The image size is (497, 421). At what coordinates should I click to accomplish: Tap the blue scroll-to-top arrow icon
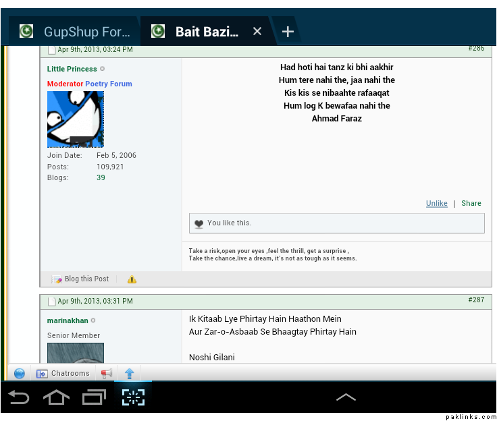point(129,373)
